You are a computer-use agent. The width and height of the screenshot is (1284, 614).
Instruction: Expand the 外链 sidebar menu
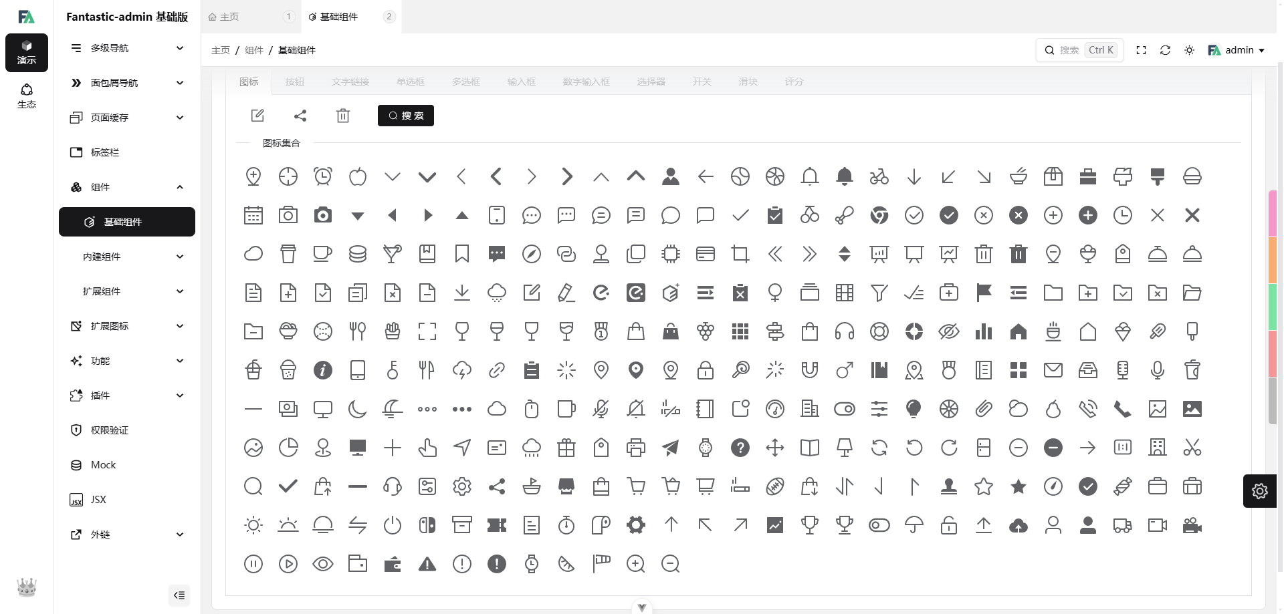127,534
